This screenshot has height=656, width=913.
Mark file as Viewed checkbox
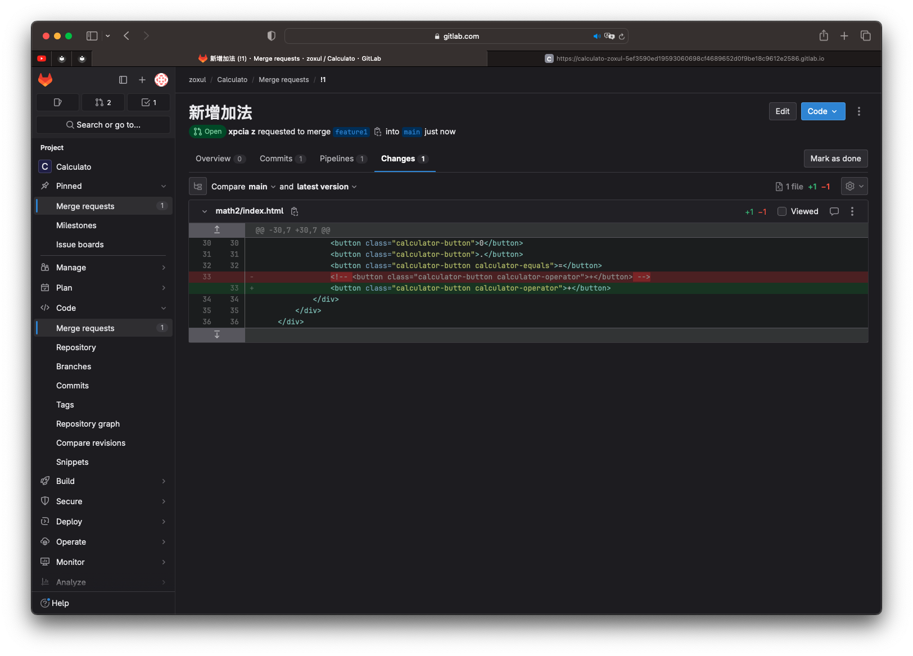tap(782, 211)
